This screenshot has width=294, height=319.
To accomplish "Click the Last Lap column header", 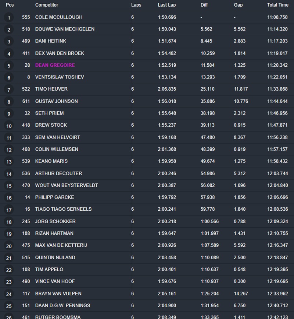I will pos(166,5).
